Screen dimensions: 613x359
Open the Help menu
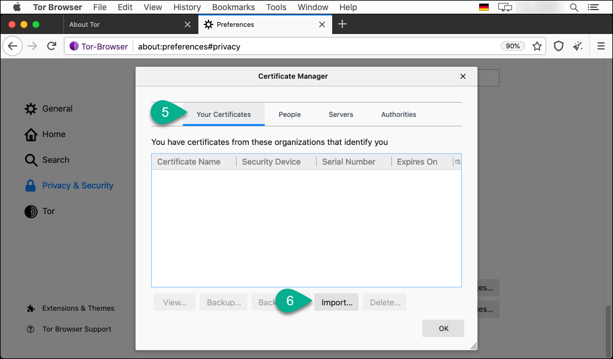pos(348,7)
